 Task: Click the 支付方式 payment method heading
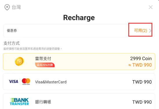12,43
